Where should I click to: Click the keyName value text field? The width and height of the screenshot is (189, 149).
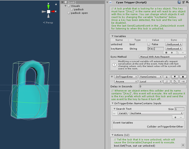[155, 49]
